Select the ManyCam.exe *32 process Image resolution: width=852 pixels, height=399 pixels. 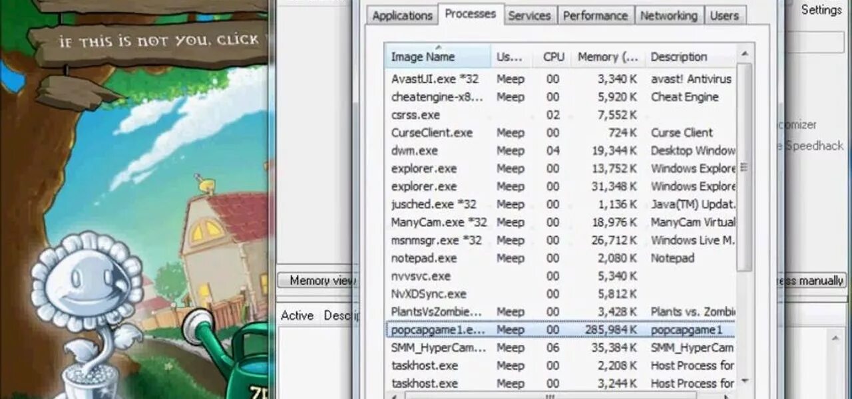click(560, 222)
